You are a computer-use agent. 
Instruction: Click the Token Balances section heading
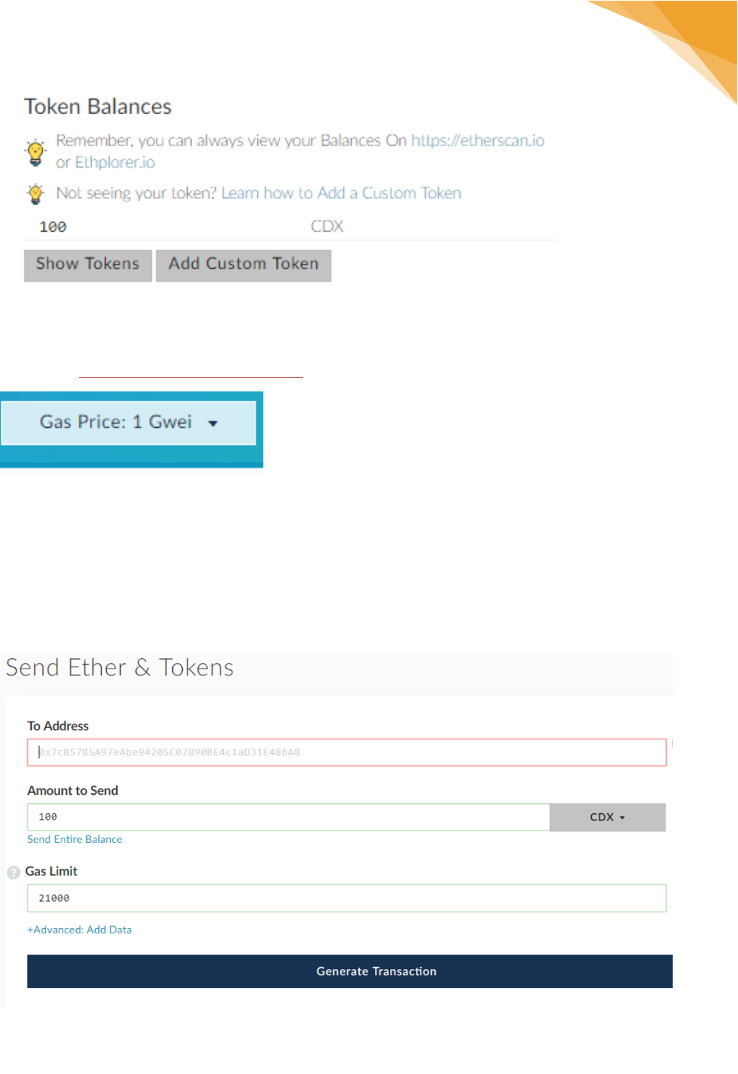98,106
